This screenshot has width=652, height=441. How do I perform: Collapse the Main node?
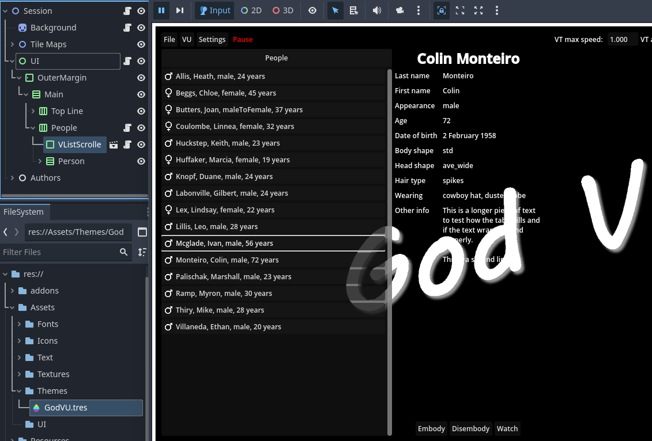25,94
